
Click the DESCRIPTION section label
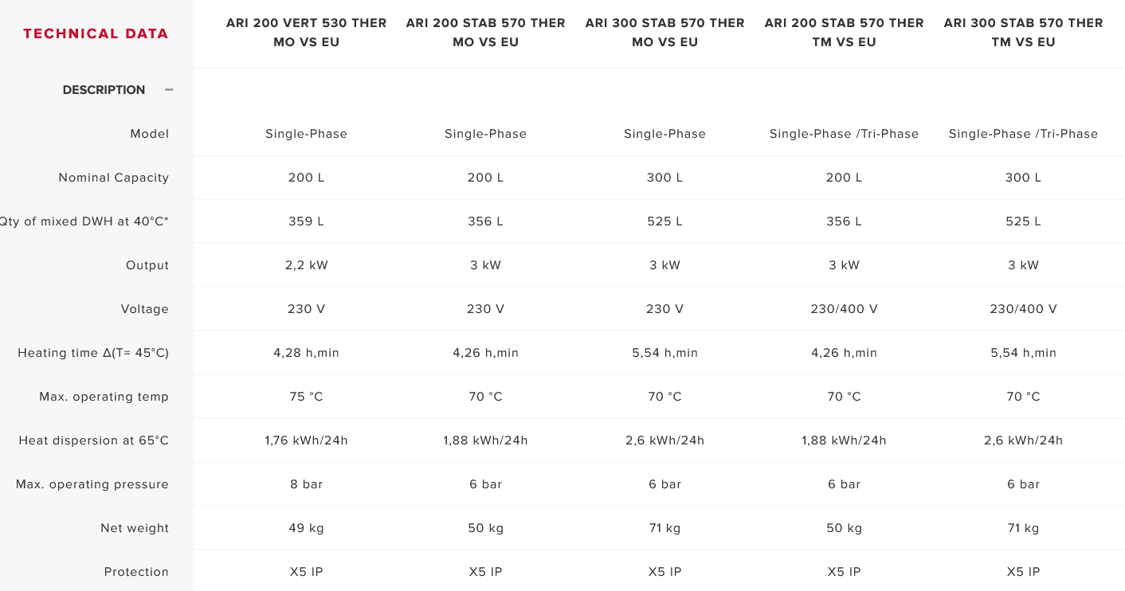pyautogui.click(x=104, y=90)
